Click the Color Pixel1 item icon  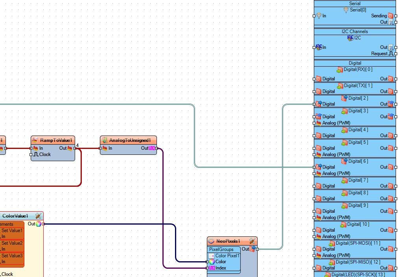coord(212,256)
